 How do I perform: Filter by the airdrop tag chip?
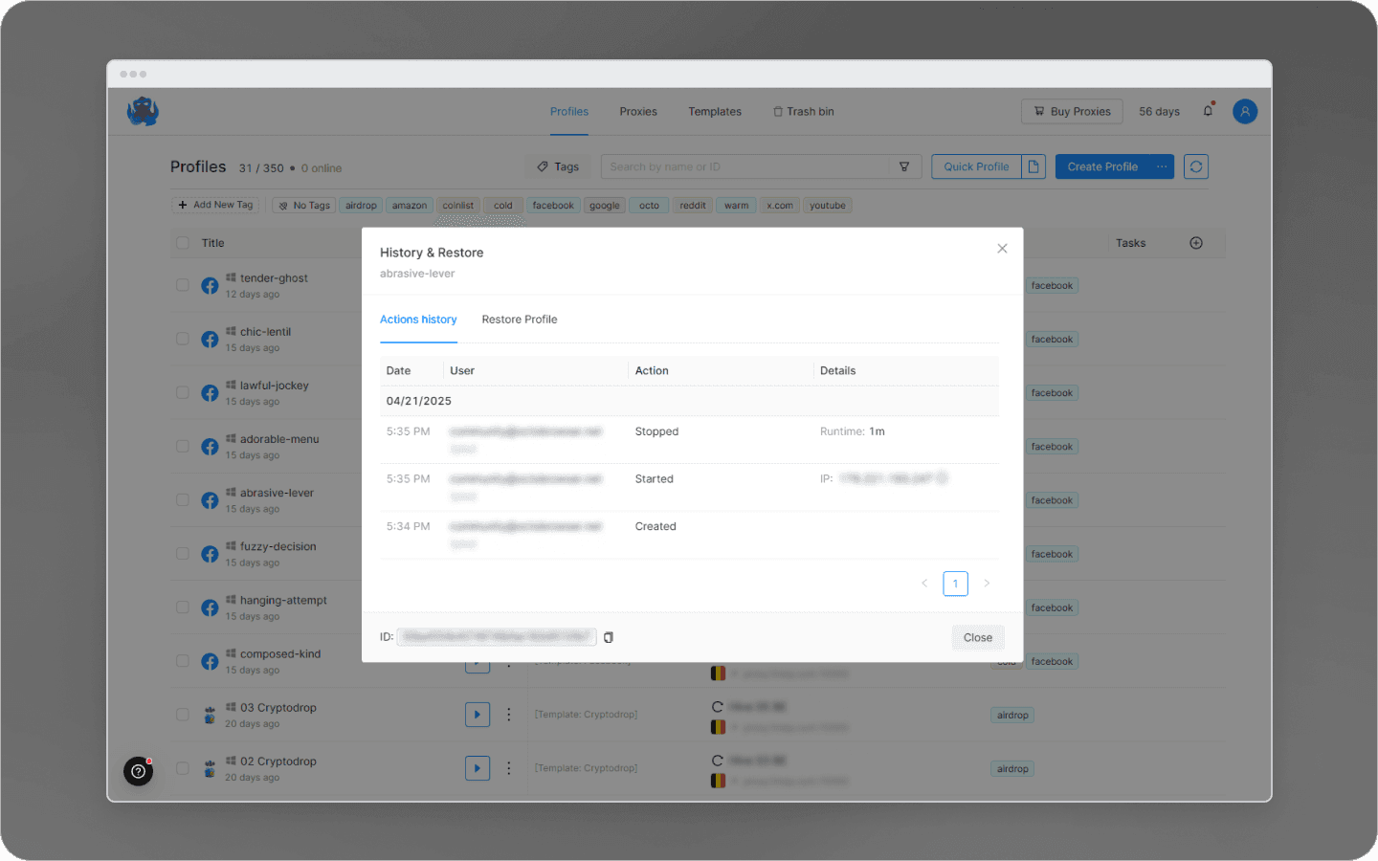[x=361, y=206]
